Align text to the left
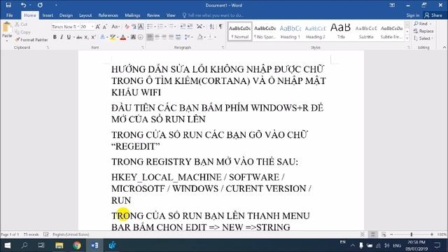This screenshot has height=252, width=448. [x=150, y=37]
